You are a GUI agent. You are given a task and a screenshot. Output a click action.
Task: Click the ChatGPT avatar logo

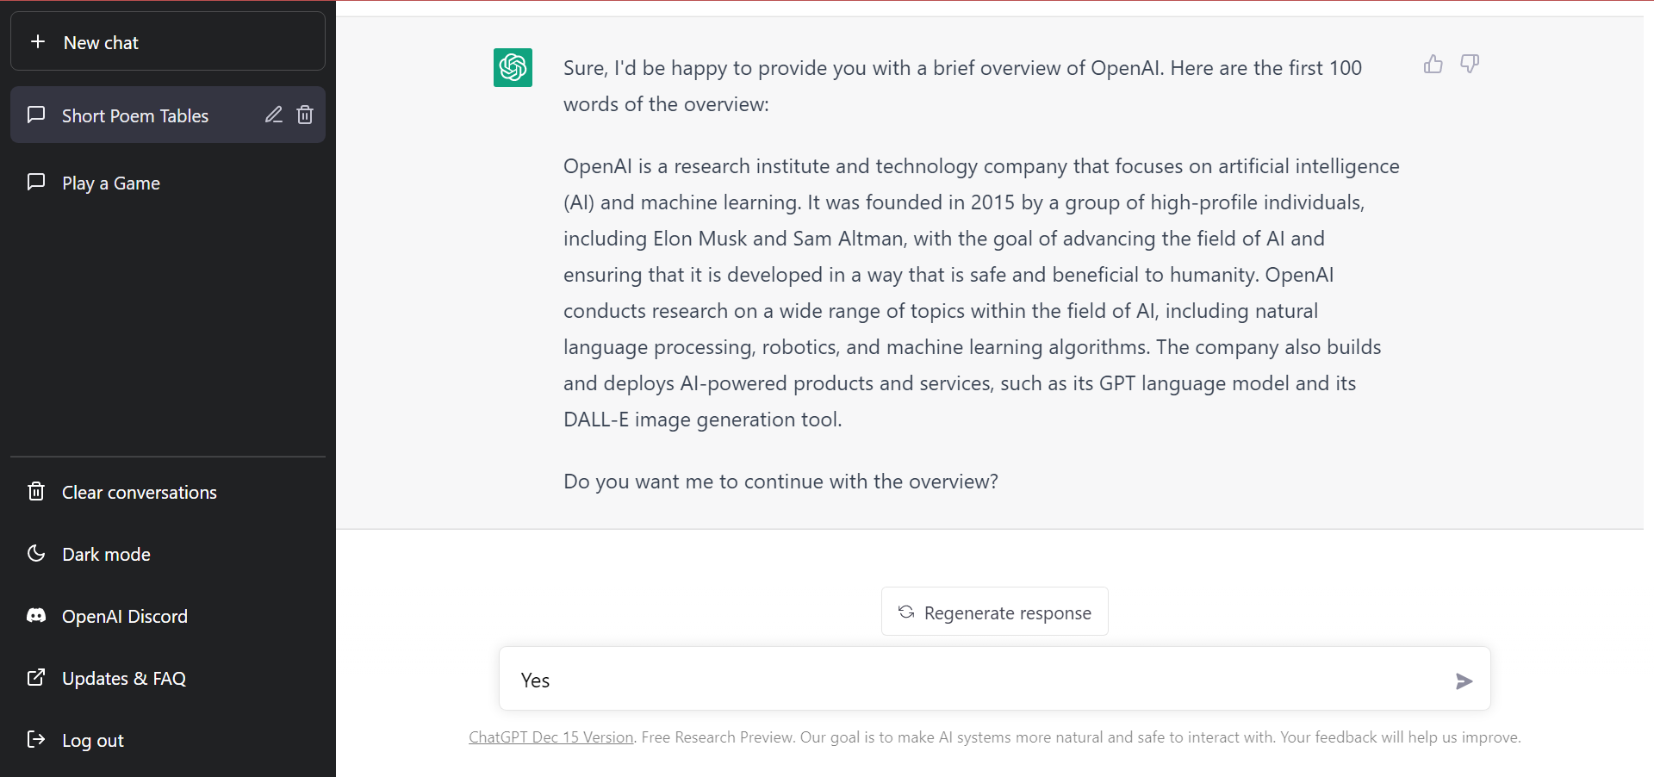point(513,67)
